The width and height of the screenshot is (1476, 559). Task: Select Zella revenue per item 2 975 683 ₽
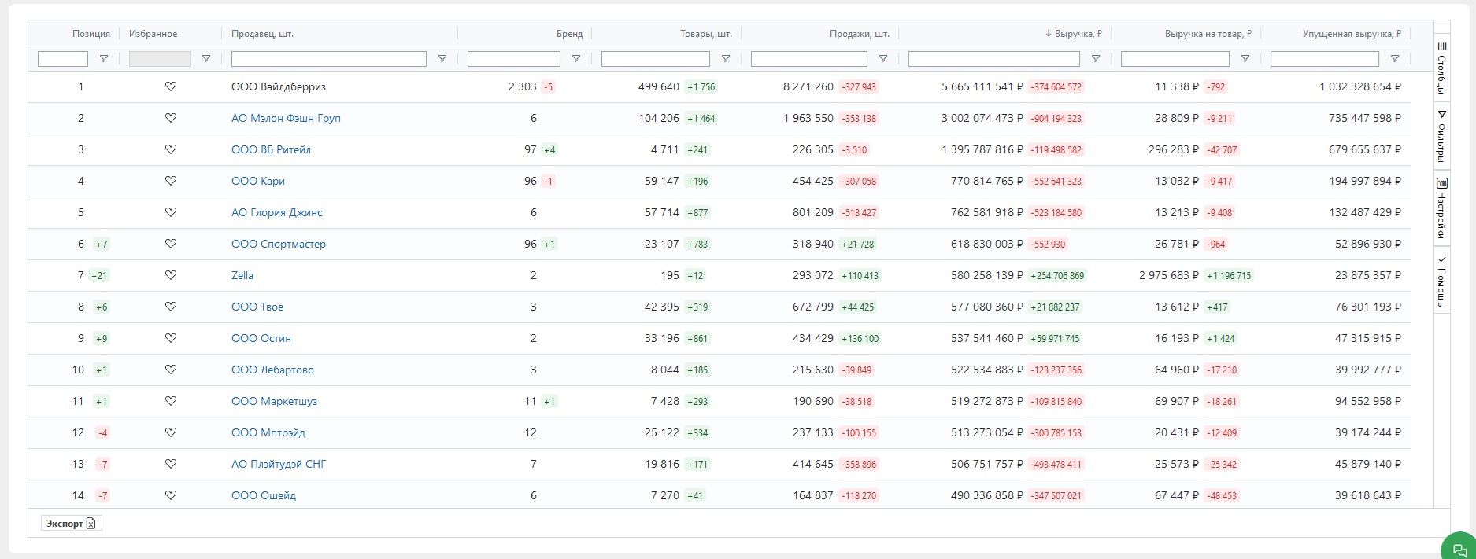pos(1169,275)
